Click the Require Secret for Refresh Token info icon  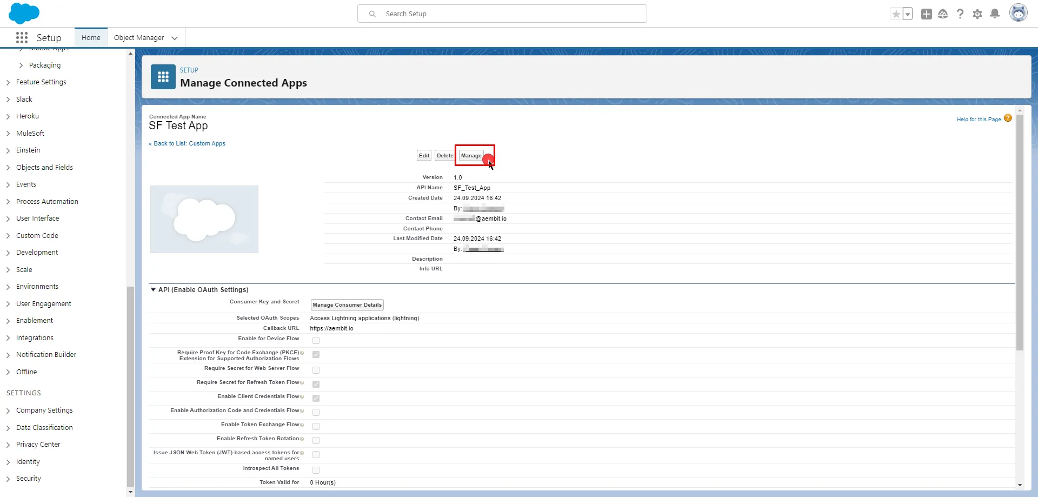[302, 382]
